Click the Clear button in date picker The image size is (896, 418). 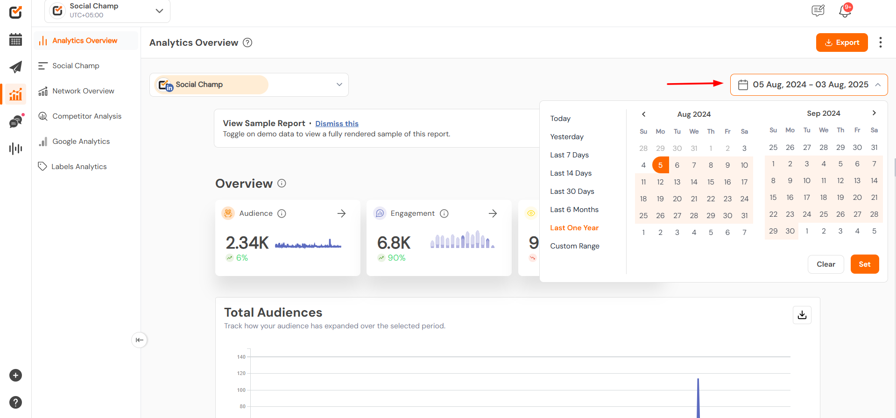(825, 264)
